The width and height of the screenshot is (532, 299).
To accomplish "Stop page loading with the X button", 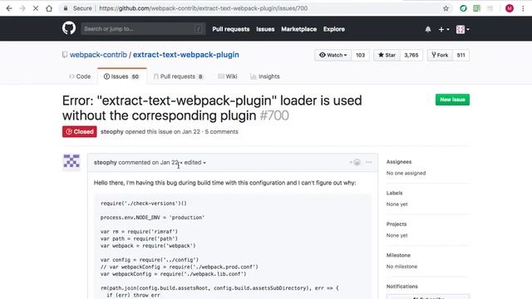I will click(x=36, y=8).
